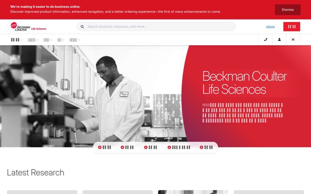Click the 'Latest Research' heading
This screenshot has height=194, width=311.
[35, 172]
